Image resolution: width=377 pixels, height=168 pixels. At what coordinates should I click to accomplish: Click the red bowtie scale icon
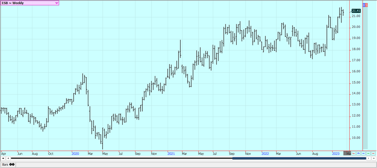tap(373, 154)
